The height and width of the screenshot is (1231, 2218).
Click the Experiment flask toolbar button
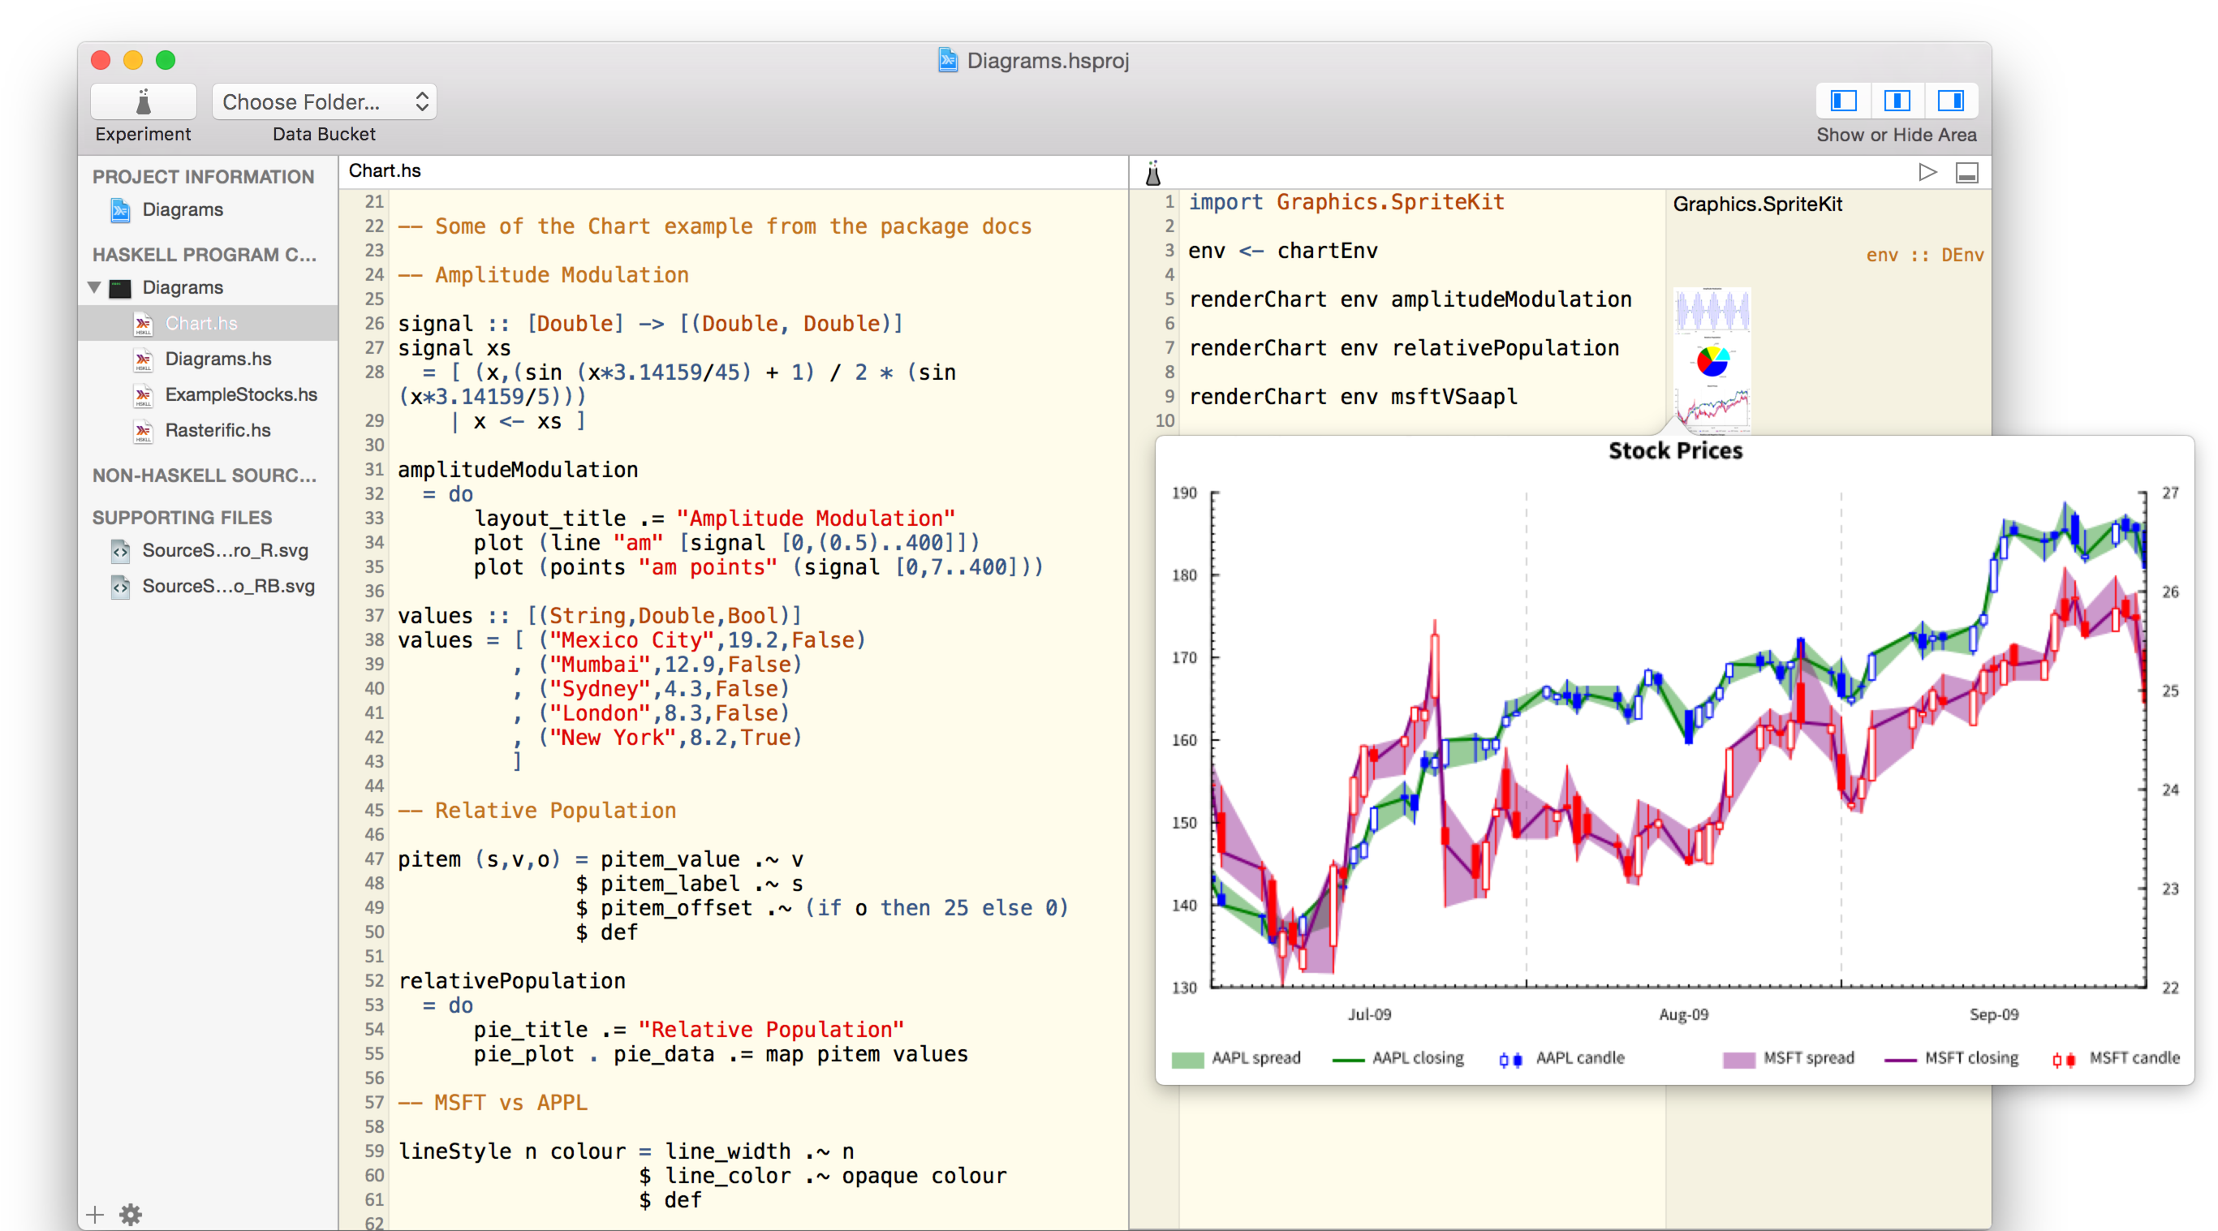[143, 101]
